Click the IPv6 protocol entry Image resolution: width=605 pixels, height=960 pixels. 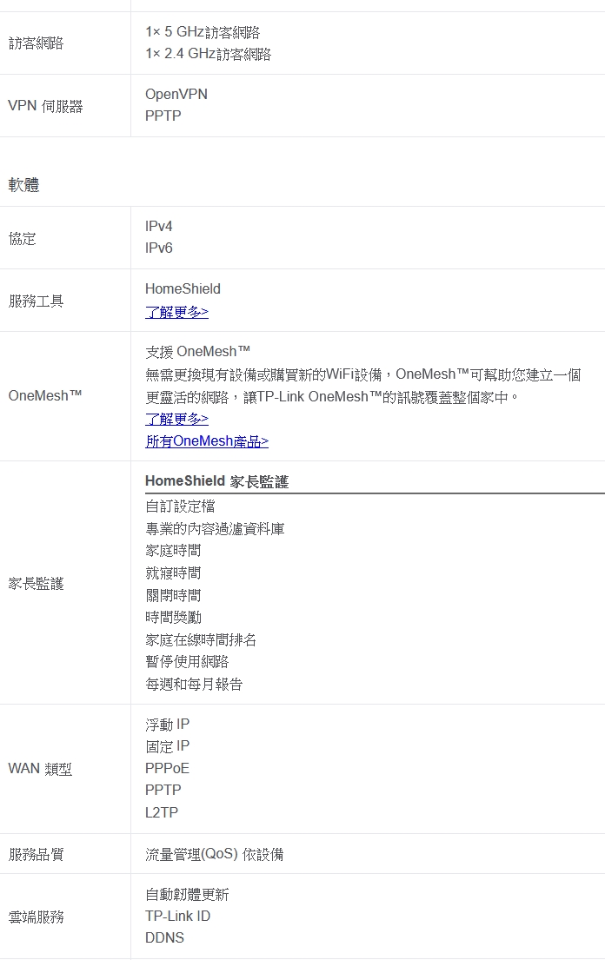[159, 248]
